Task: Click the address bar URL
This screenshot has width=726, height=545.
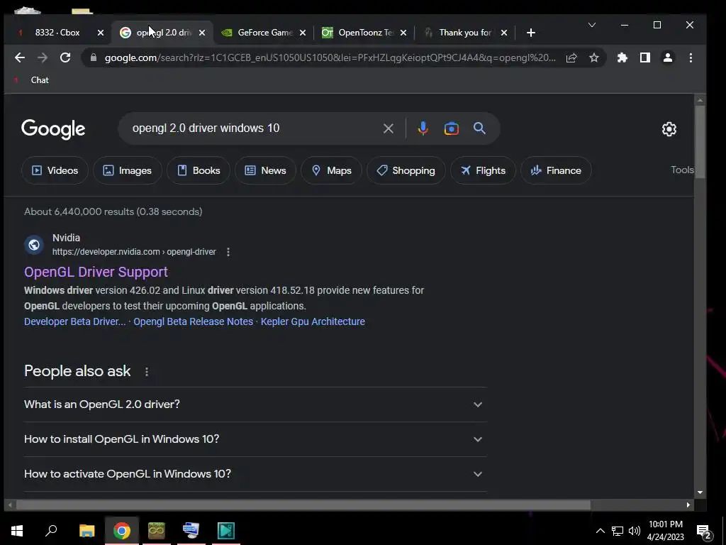Action: (x=330, y=58)
